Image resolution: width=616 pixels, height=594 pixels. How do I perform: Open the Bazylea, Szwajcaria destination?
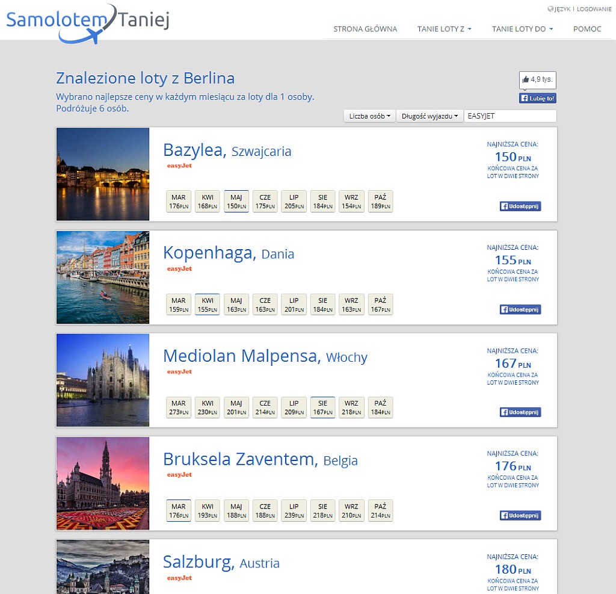coord(227,150)
